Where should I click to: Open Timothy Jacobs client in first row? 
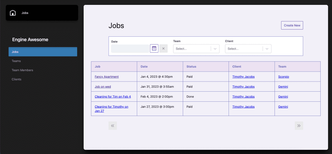[243, 77]
